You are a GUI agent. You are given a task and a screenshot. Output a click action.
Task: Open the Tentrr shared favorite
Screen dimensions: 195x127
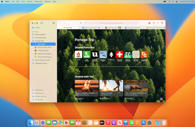[78, 54]
